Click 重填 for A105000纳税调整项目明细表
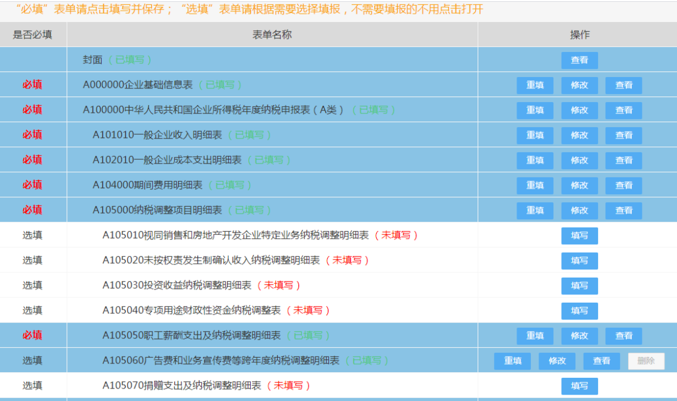This screenshot has width=677, height=401. (x=535, y=211)
